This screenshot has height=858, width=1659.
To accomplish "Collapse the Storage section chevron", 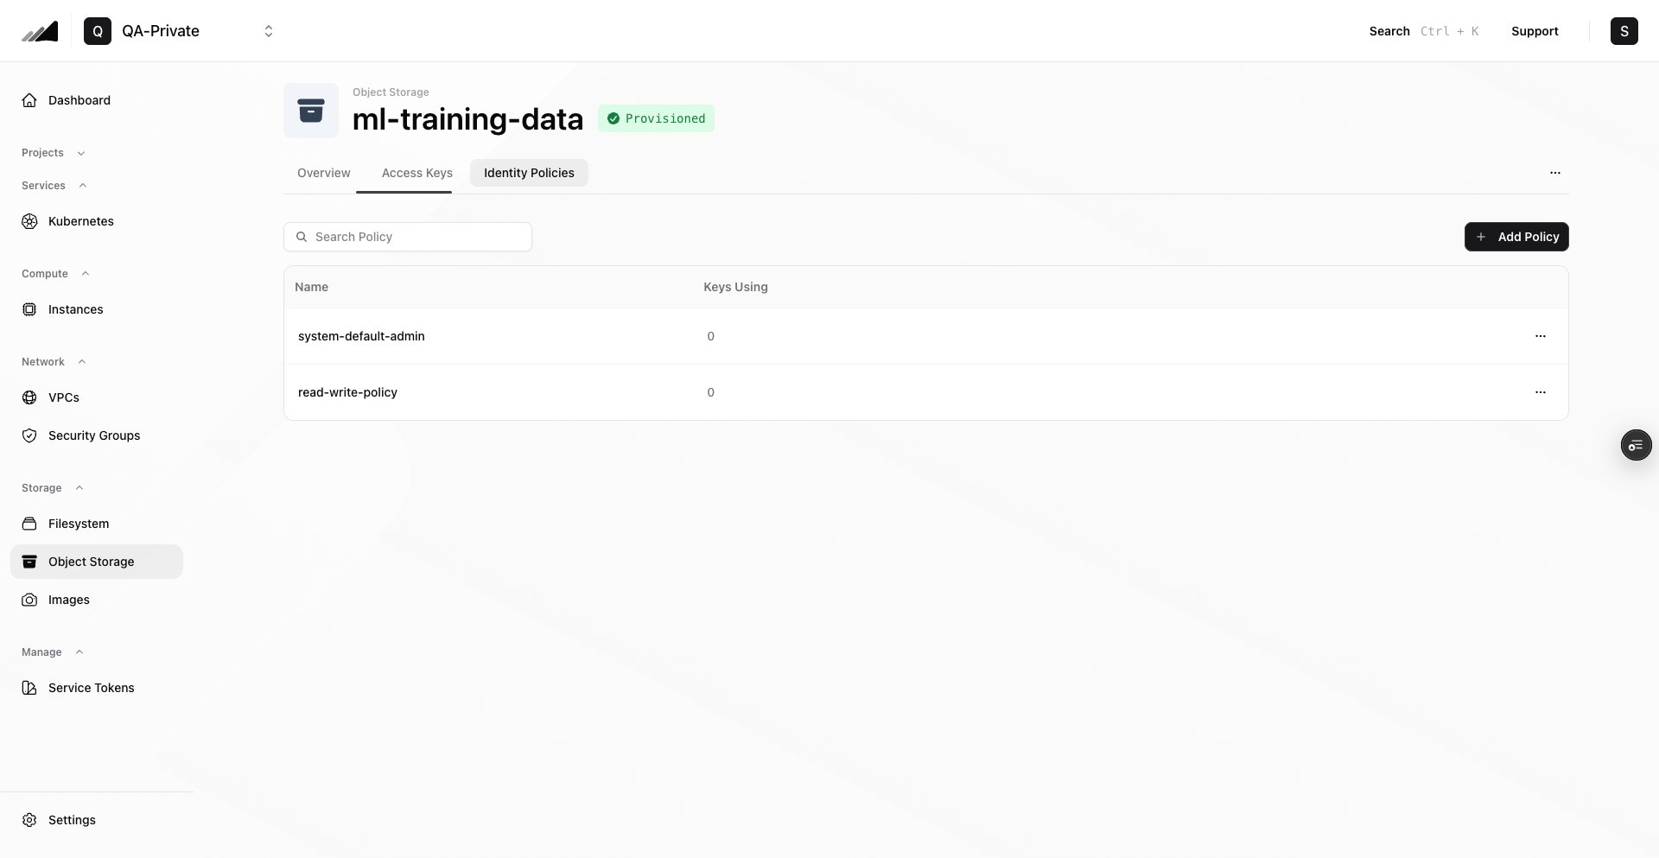I will coord(79,488).
